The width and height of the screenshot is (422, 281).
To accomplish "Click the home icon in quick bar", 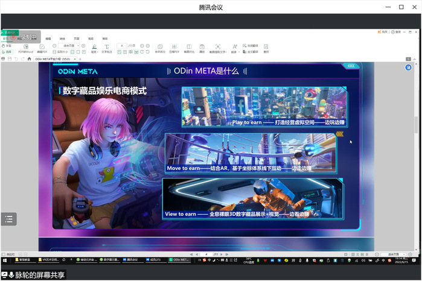I will click(x=30, y=59).
